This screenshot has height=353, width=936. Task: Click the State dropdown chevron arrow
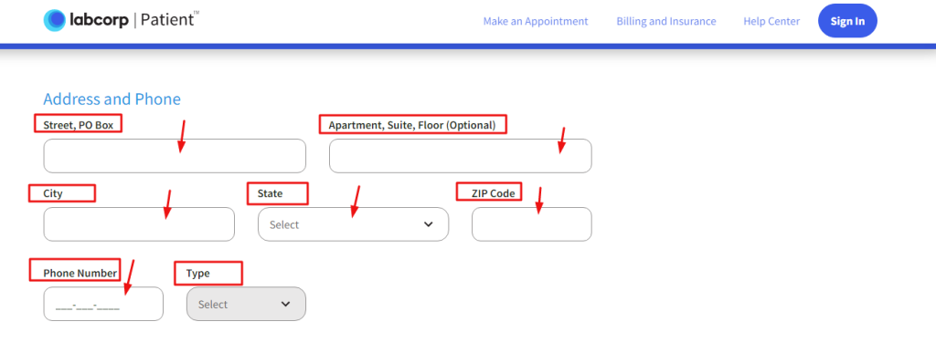(x=428, y=224)
